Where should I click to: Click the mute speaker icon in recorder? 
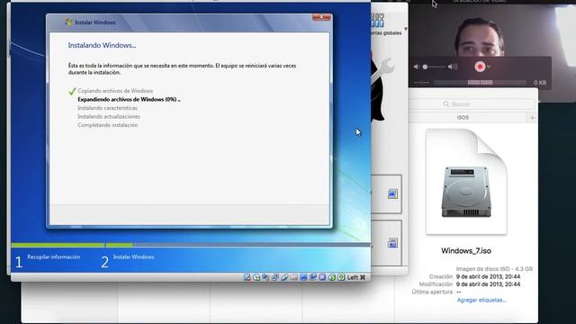(x=416, y=67)
